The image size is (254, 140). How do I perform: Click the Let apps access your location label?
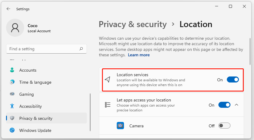click(144, 100)
